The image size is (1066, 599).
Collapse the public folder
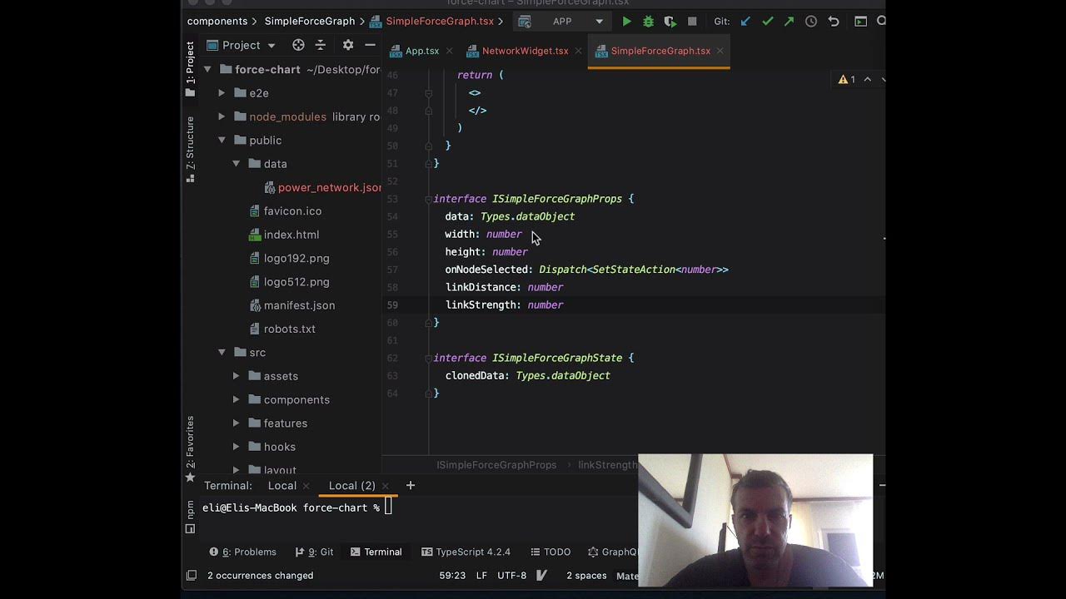pyautogui.click(x=222, y=140)
